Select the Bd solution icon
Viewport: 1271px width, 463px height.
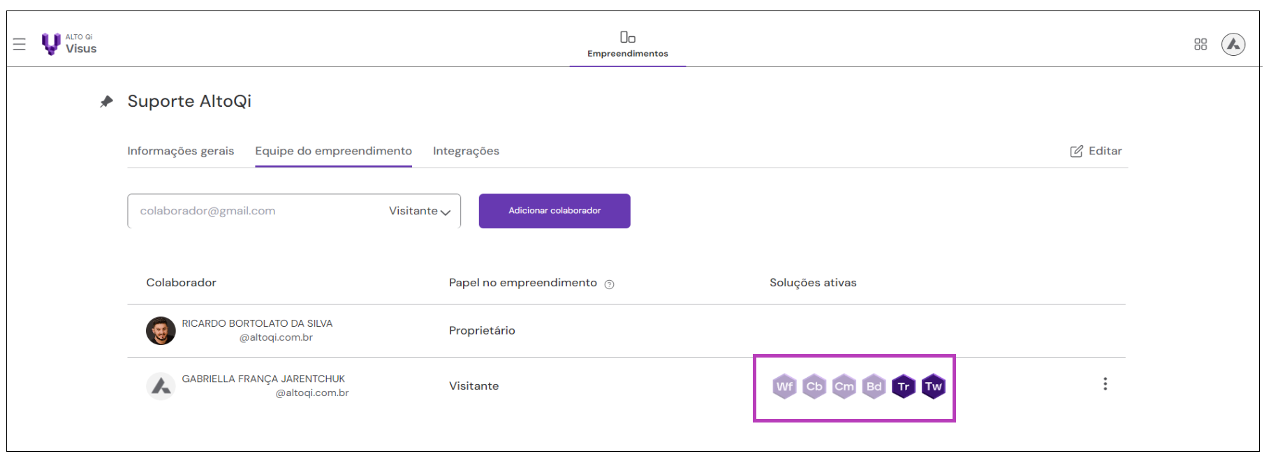[874, 385]
